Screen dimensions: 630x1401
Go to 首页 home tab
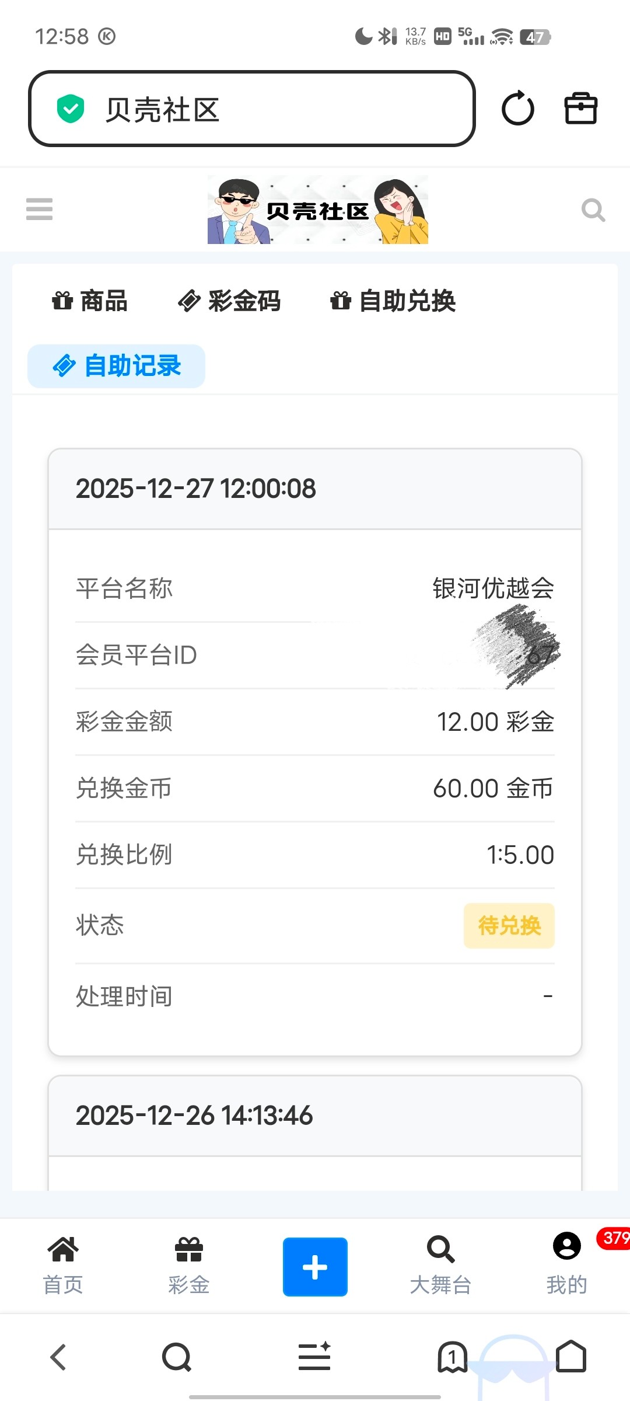click(63, 1264)
